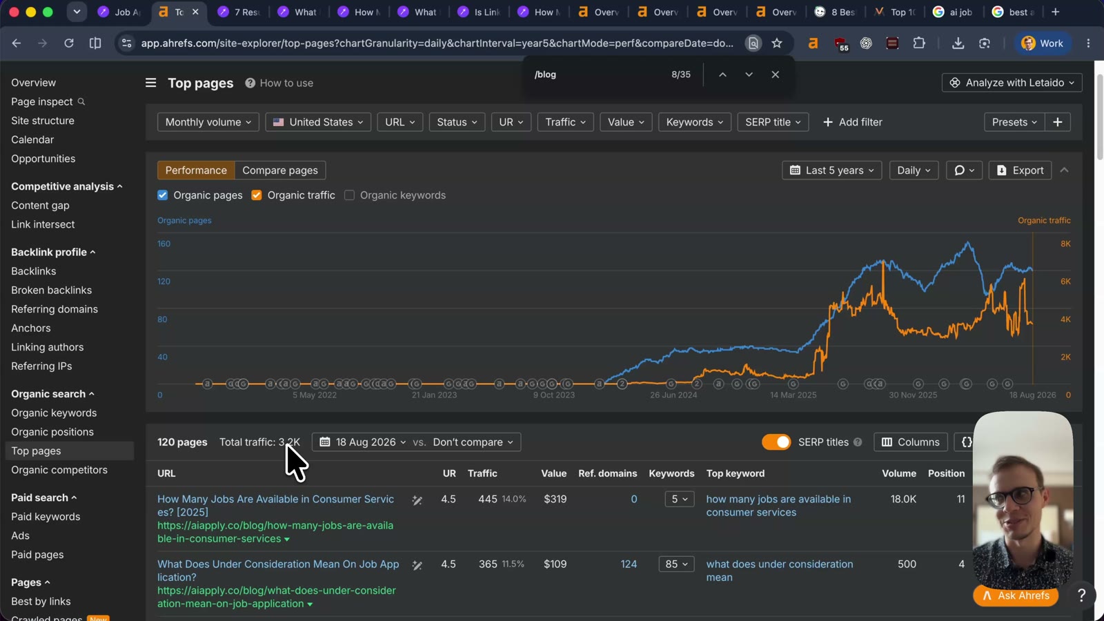The image size is (1104, 621).
Task: Open the URL filter dropdown
Action: (400, 122)
